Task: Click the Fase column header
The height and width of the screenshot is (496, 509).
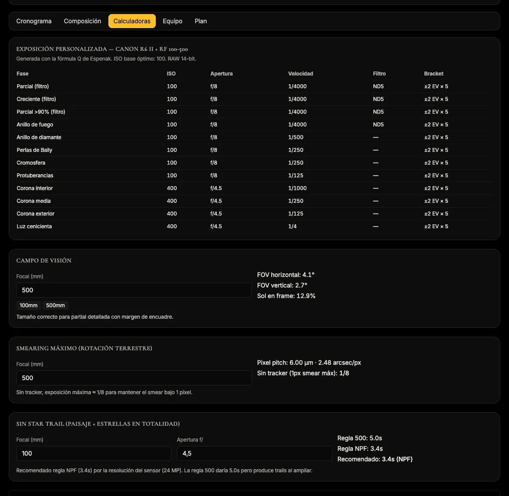Action: (x=22, y=74)
